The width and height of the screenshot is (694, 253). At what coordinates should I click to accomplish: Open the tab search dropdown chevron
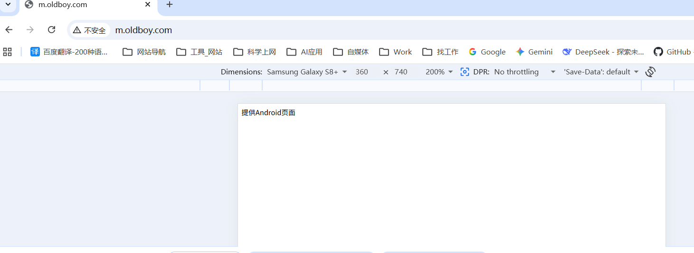[x=8, y=5]
